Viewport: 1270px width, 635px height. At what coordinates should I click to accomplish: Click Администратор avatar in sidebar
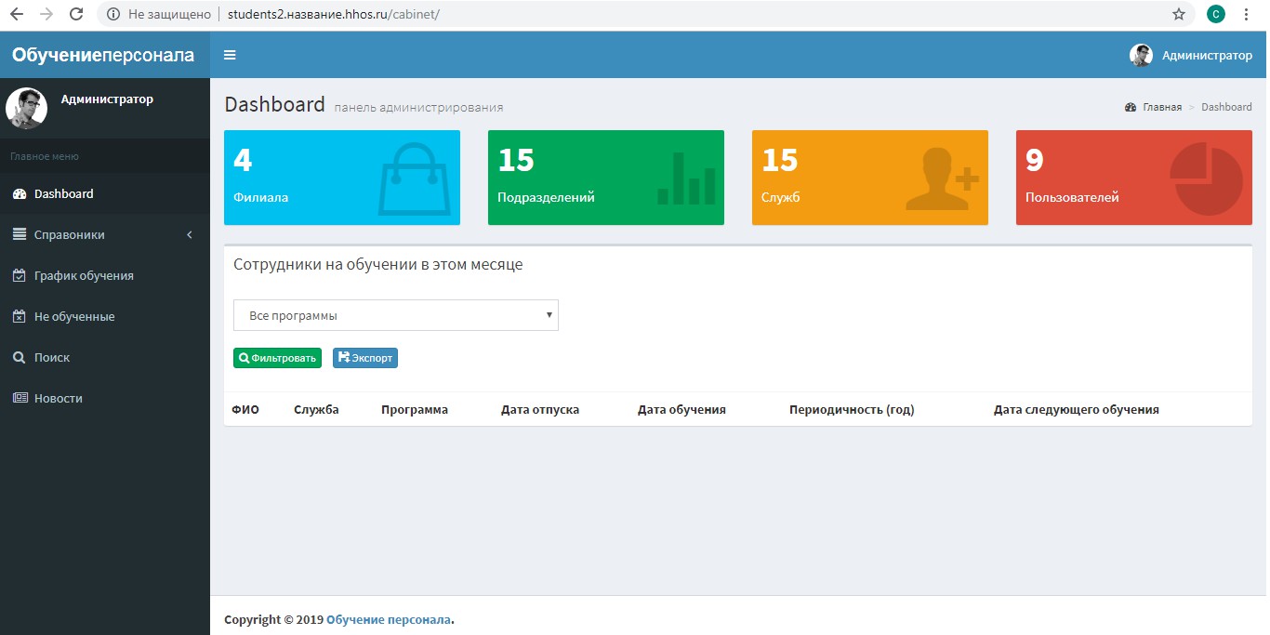point(26,108)
